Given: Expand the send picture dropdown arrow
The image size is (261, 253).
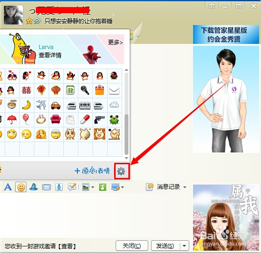Looking at the screenshot, I should 93,187.
